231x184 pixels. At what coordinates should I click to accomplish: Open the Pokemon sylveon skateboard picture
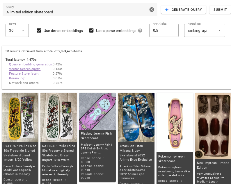(175, 122)
